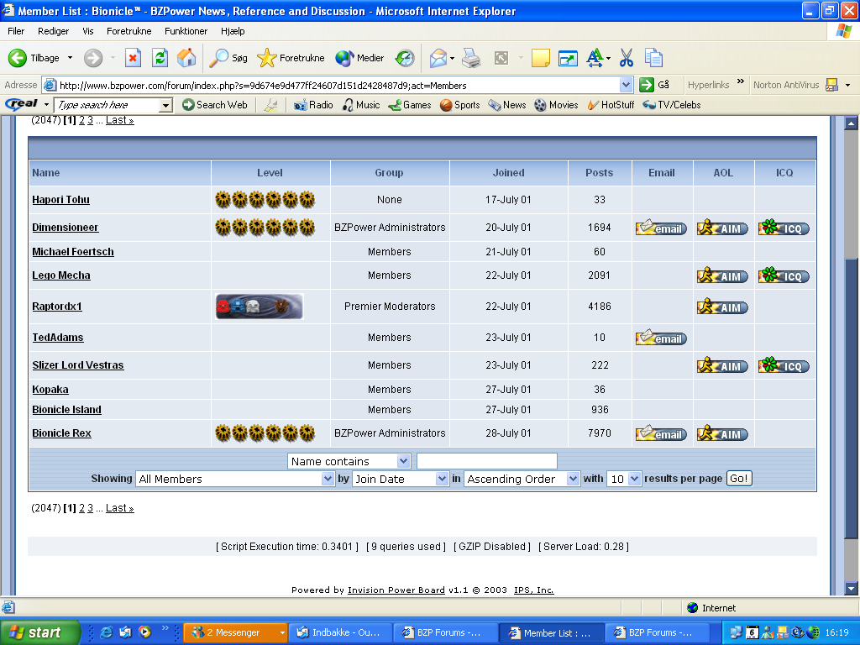This screenshot has width=860, height=645.
Task: Click email icon for TedAdams
Action: tap(662, 338)
